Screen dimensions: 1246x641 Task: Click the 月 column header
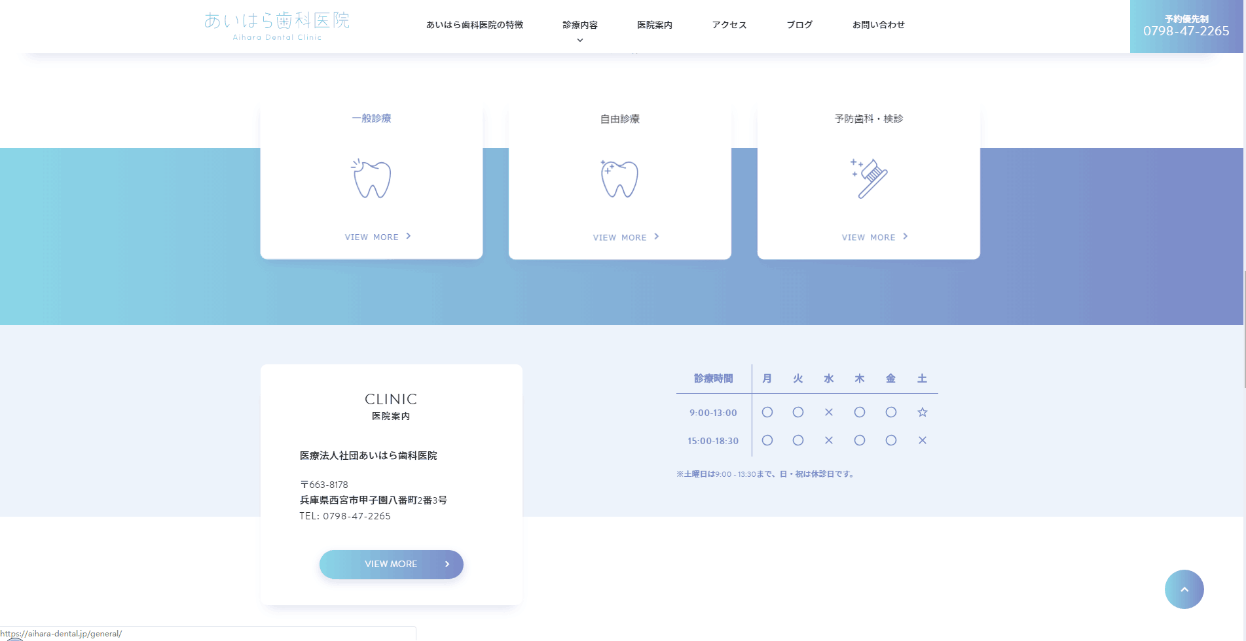(x=767, y=379)
